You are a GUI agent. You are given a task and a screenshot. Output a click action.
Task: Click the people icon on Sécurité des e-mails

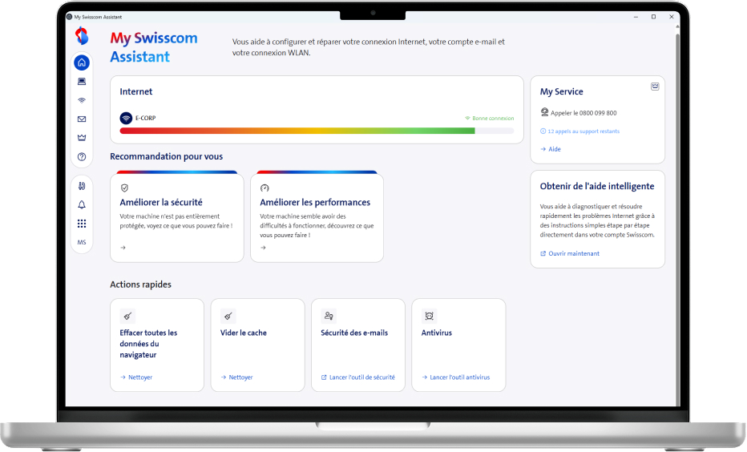pyautogui.click(x=329, y=316)
